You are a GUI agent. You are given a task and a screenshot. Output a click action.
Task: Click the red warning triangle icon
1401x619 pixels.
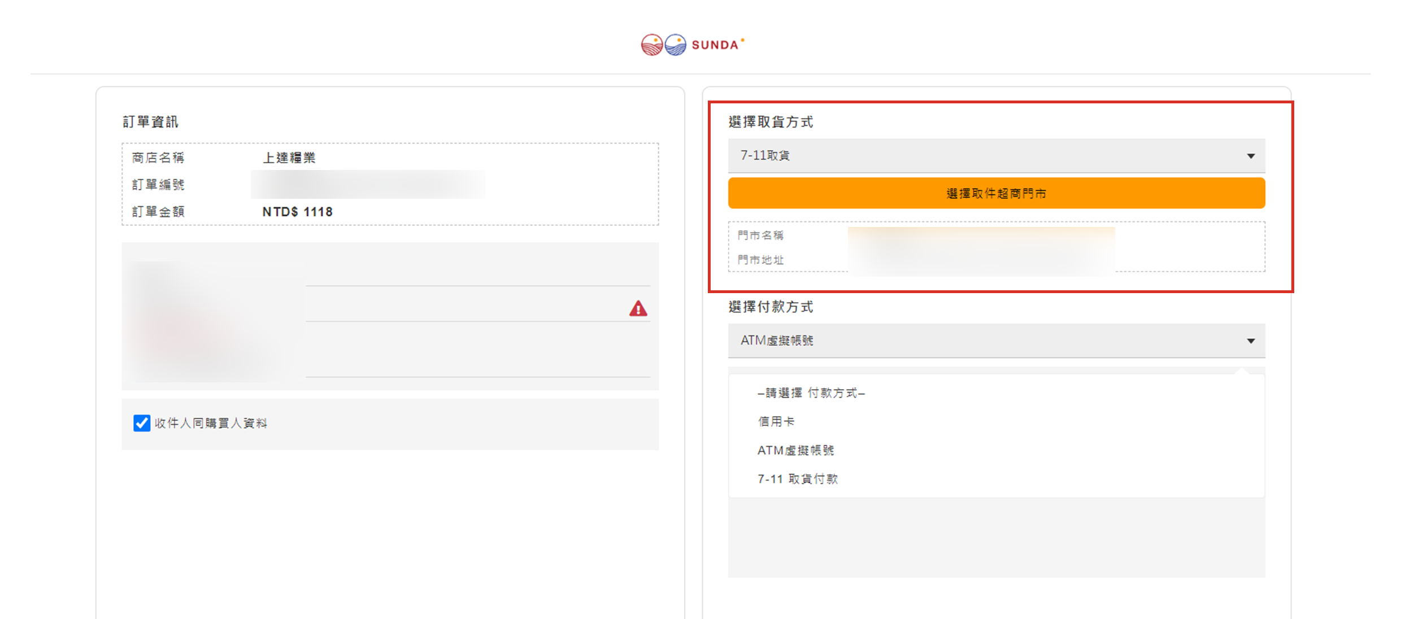(638, 308)
